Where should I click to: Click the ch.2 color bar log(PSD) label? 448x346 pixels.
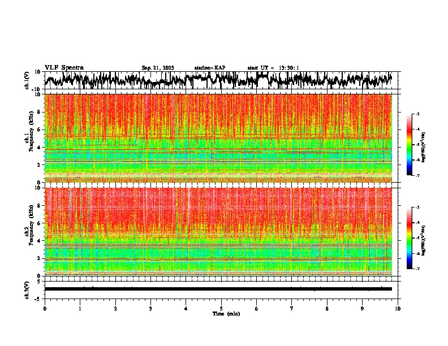[x=424, y=240]
